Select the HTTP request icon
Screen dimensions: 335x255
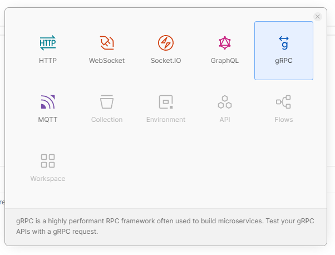click(48, 43)
